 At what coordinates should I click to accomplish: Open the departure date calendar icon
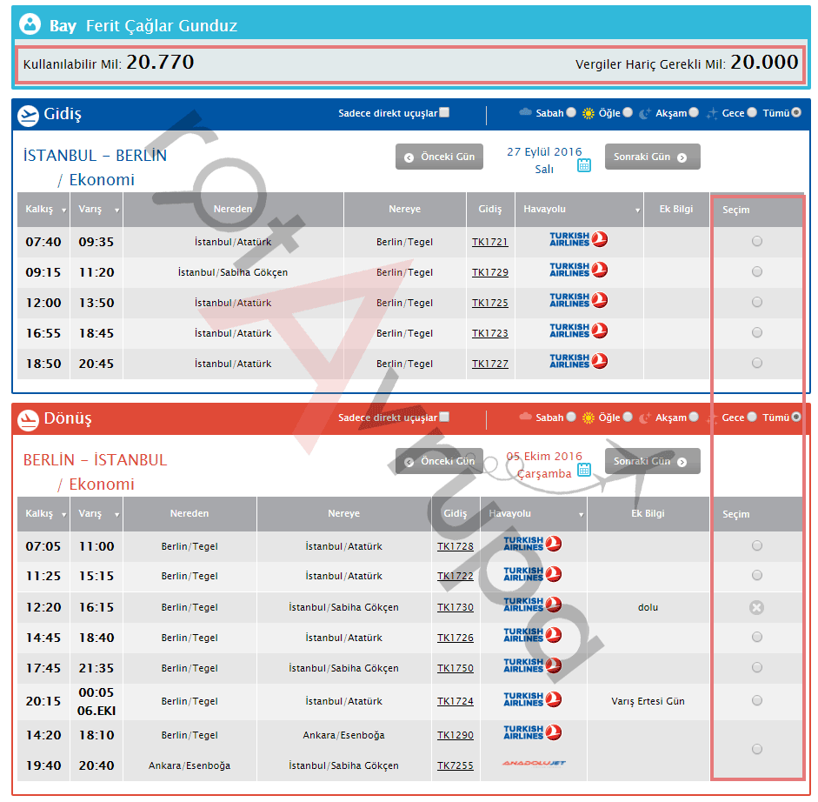(584, 164)
